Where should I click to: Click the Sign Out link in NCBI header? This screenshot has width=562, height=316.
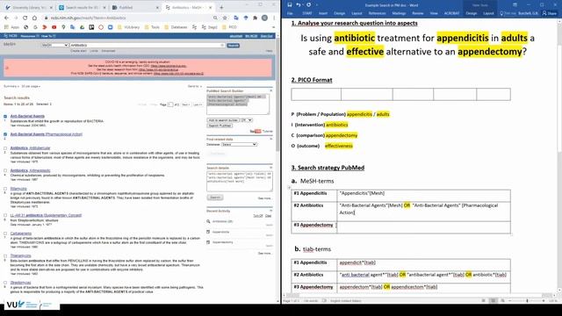(267, 36)
